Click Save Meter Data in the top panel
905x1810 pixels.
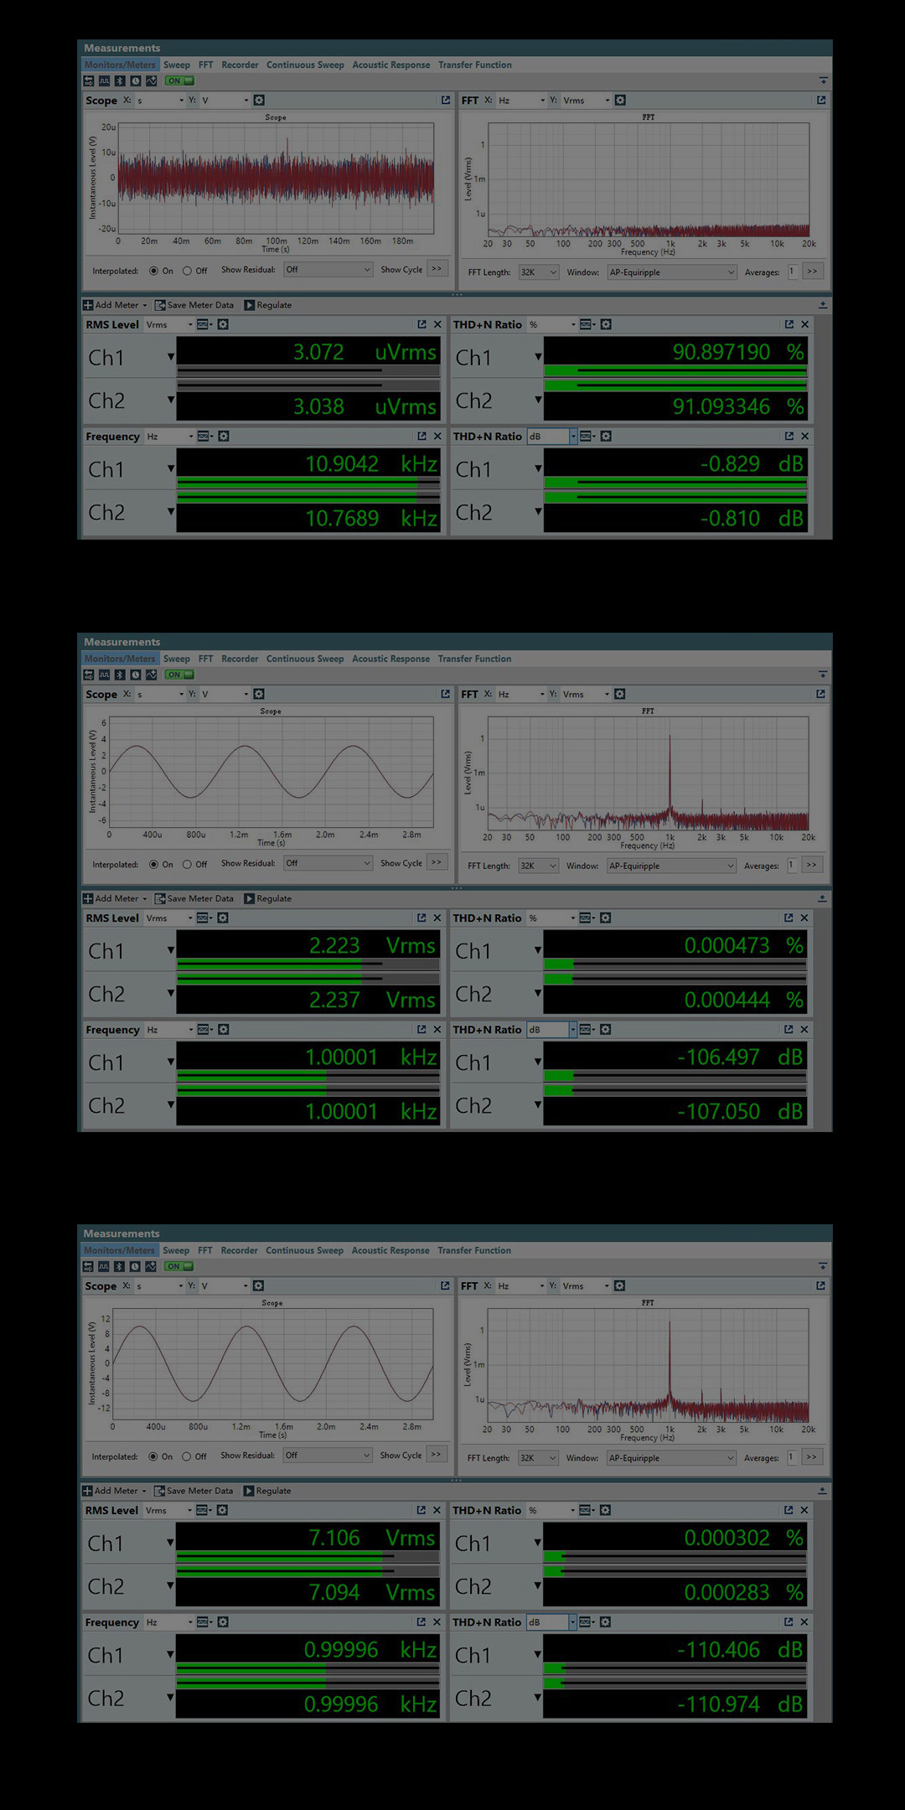(x=194, y=305)
